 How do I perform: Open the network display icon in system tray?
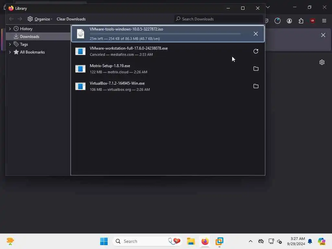271,241
